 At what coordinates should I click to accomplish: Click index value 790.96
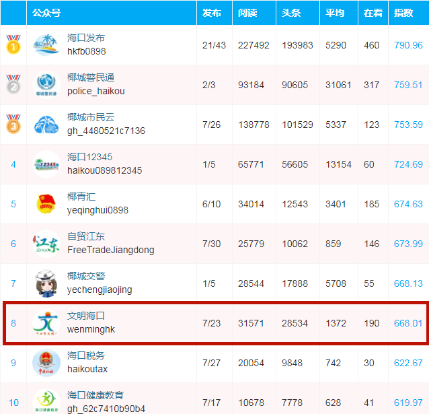(408, 45)
